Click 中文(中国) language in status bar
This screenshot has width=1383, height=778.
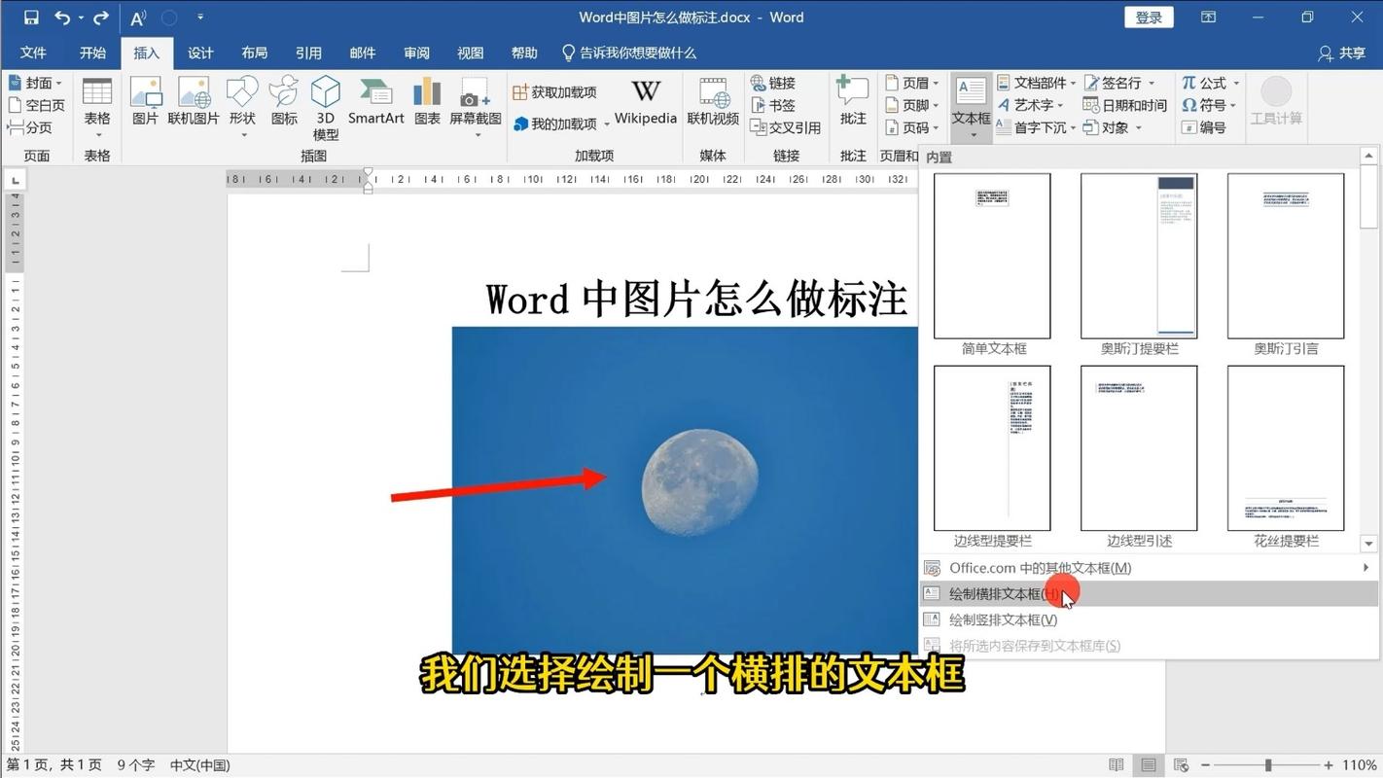tap(199, 765)
